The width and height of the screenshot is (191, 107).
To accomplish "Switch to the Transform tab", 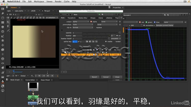I will (x=72, y=18).
